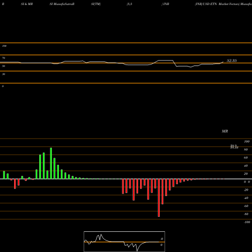Image resolution: width=252 pixels, height=252 pixels.
Task: Click the RSI axis label 50
Action: [4, 66]
